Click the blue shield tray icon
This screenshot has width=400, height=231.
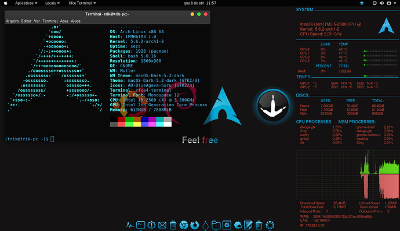[362, 3]
